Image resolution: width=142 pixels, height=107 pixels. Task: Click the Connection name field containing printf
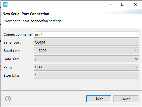pos(86,34)
